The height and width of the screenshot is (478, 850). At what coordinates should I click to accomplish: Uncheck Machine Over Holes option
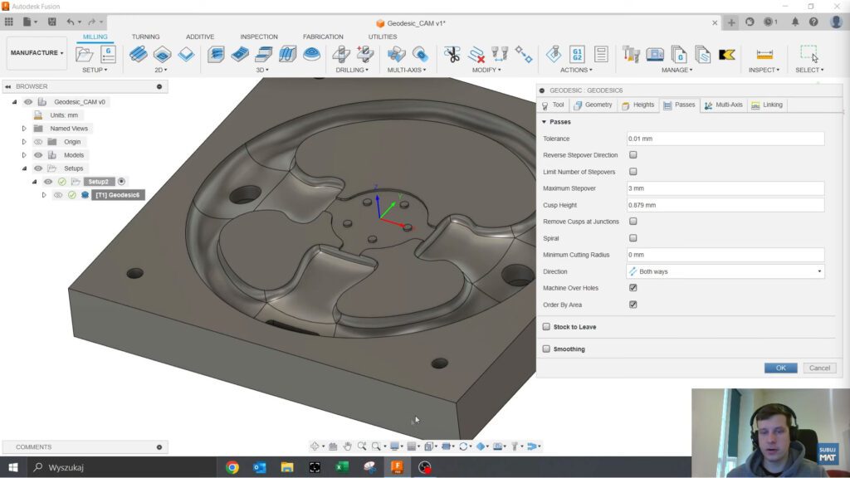(x=633, y=288)
